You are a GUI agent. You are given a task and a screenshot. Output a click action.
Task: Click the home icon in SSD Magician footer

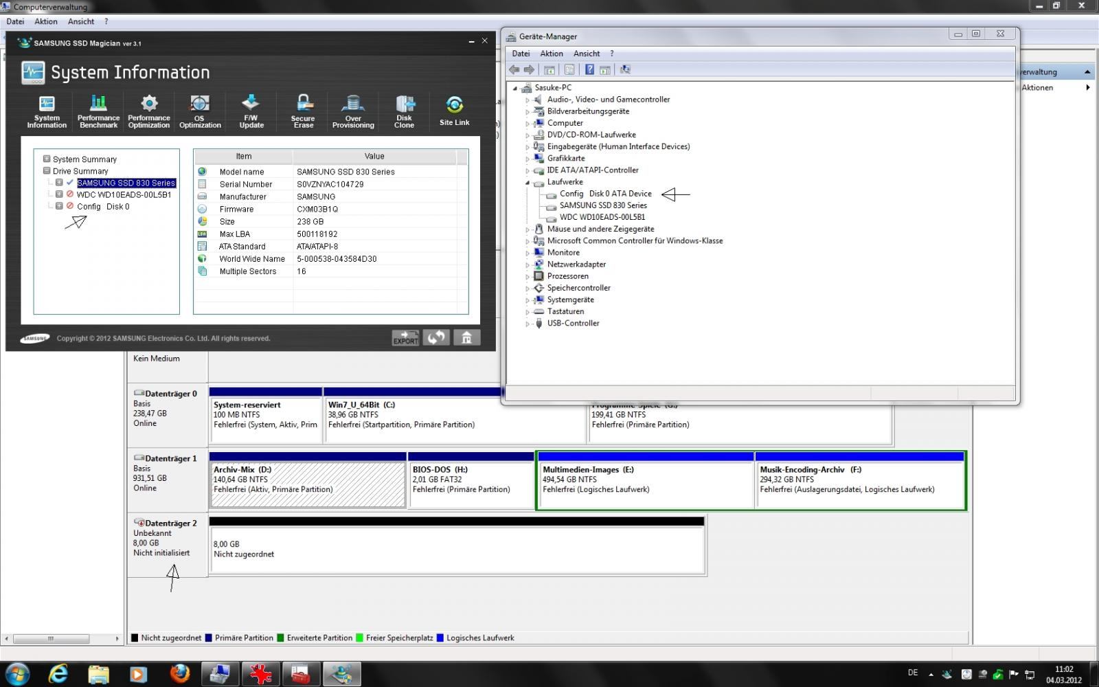click(x=466, y=337)
